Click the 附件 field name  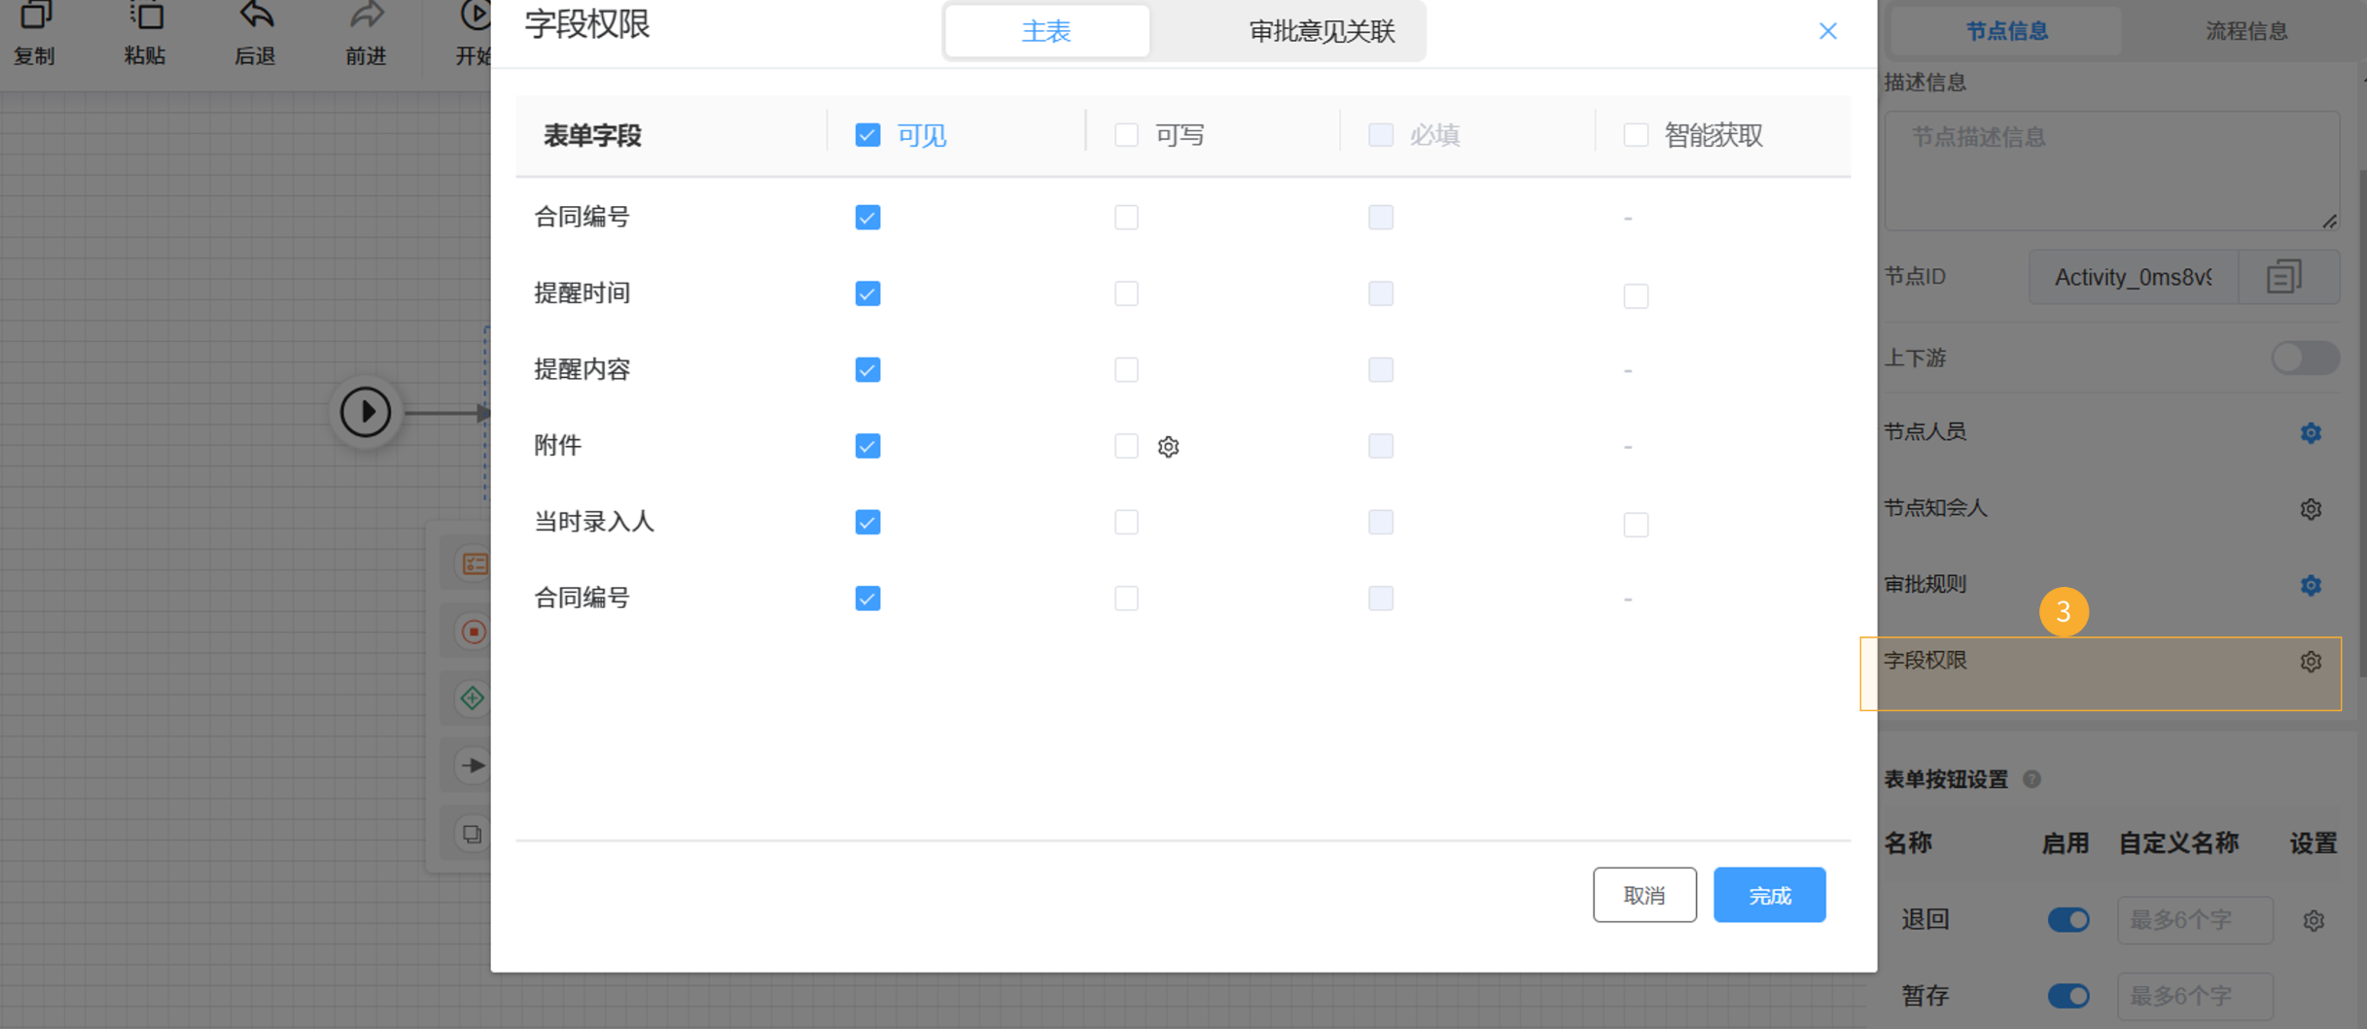click(x=557, y=446)
